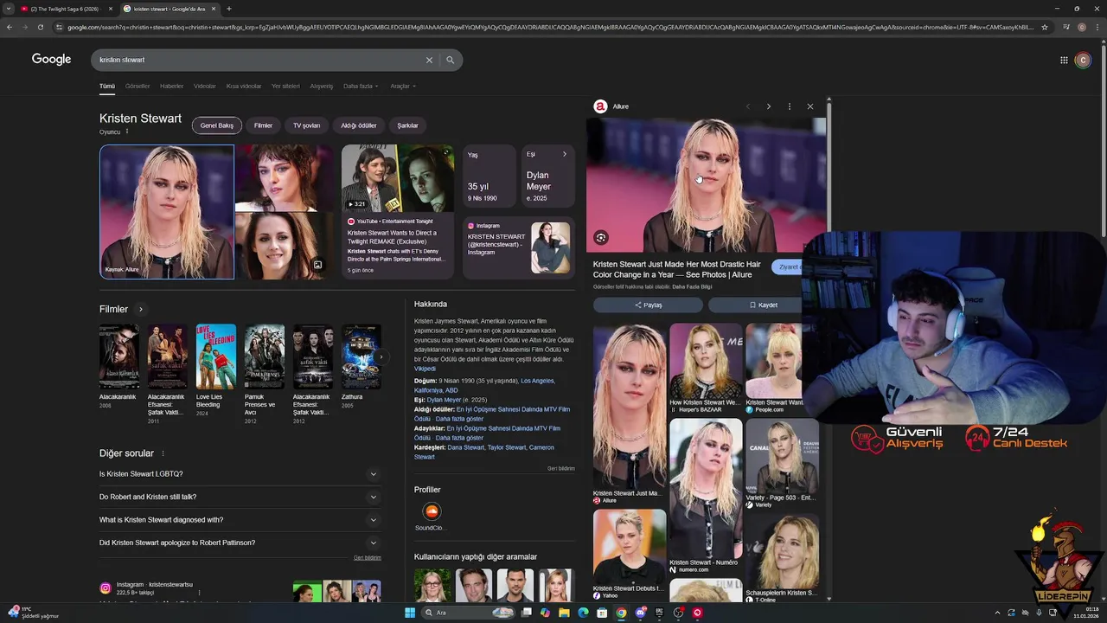Click the Chrome icon in taskbar
1107x623 pixels.
tap(621, 613)
